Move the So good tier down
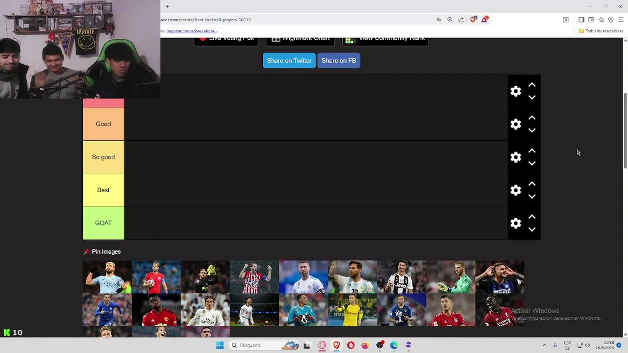 coord(532,163)
